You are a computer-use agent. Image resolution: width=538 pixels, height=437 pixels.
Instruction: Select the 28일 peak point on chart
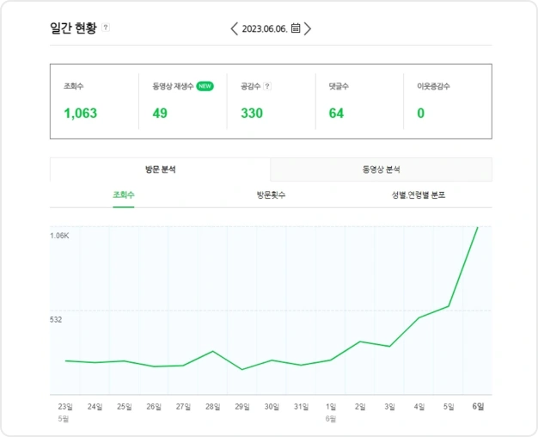[213, 351]
